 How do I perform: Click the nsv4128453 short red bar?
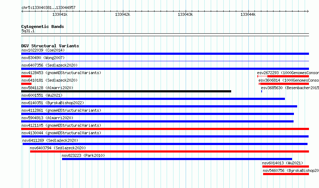[26, 76]
